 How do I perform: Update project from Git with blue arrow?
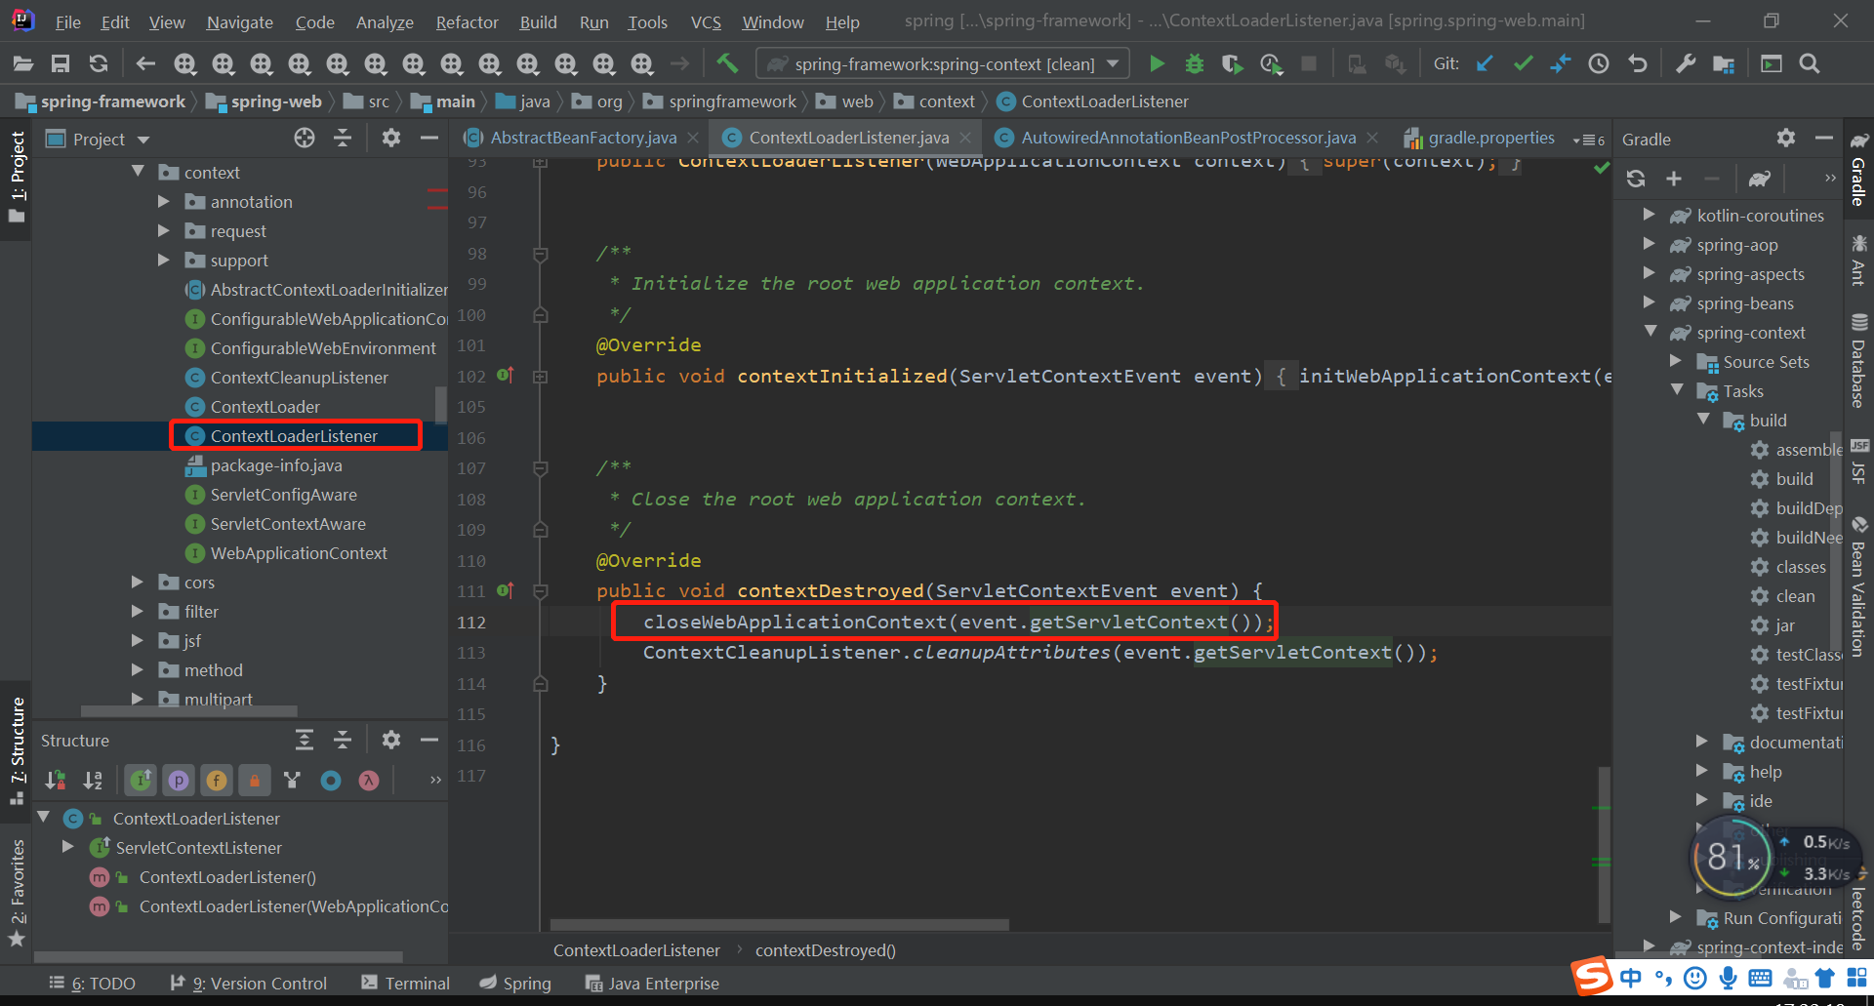(x=1485, y=63)
